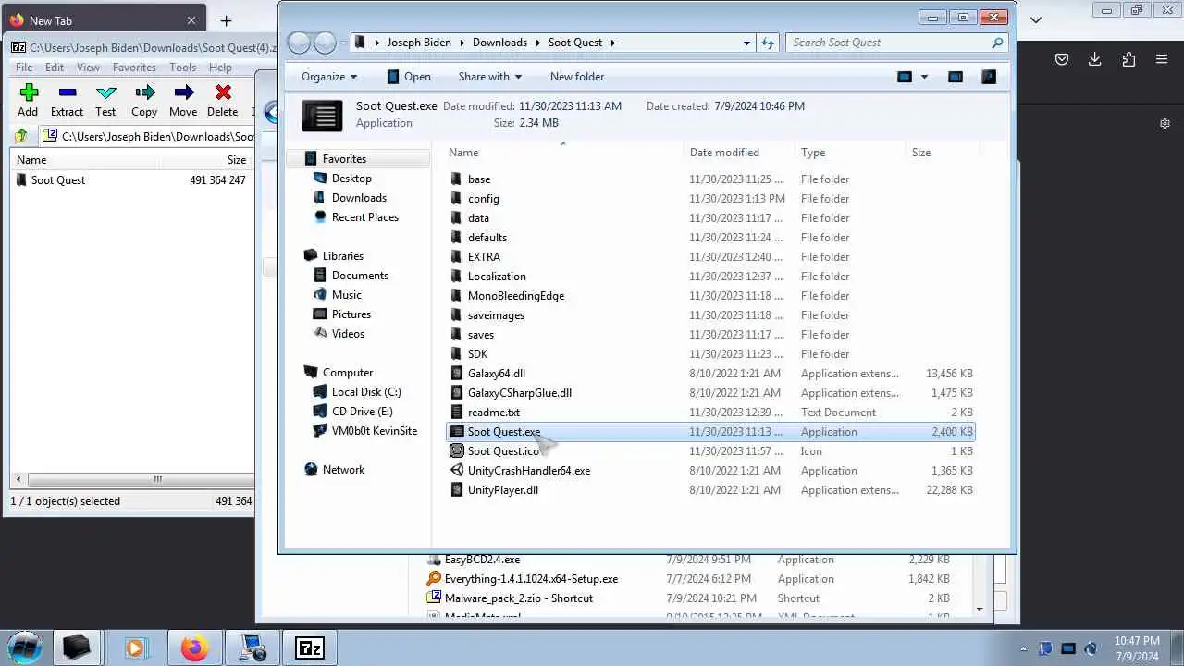The image size is (1184, 666).
Task: Click the Explorer Back navigation button
Action: pos(299,43)
